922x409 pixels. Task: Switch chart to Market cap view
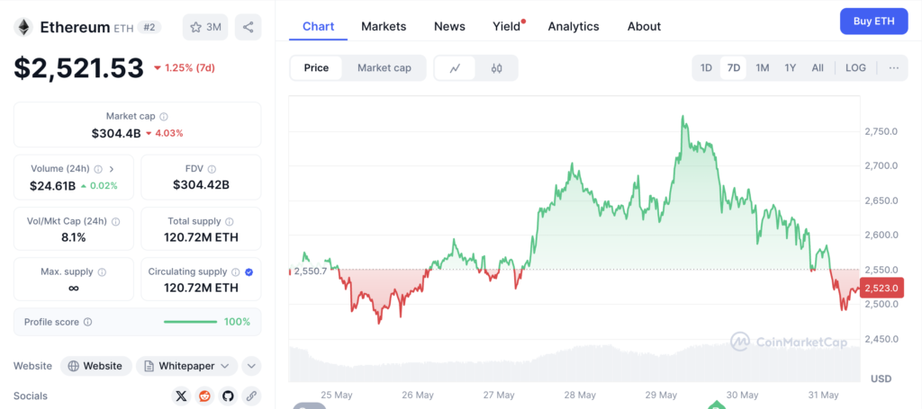pyautogui.click(x=384, y=68)
